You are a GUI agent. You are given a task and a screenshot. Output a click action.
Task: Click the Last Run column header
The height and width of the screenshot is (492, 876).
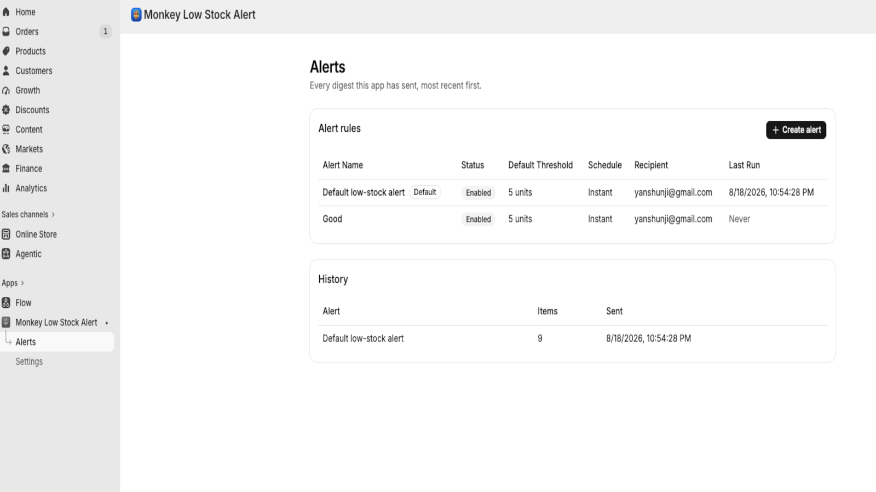coord(744,165)
